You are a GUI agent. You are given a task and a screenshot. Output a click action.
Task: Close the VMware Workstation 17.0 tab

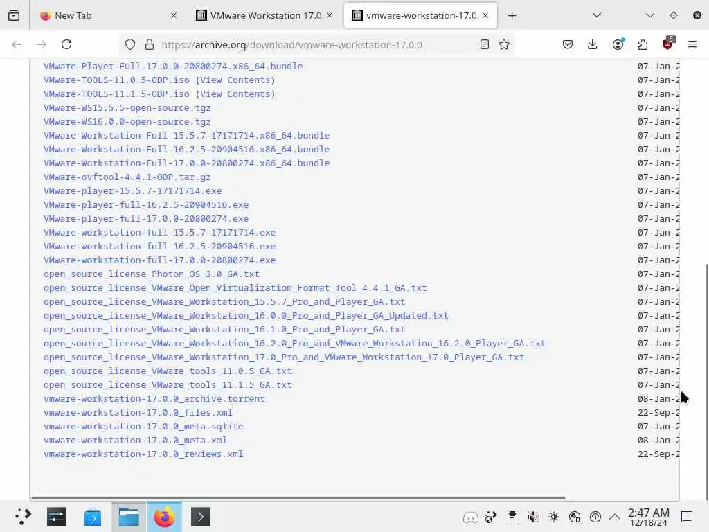[330, 15]
